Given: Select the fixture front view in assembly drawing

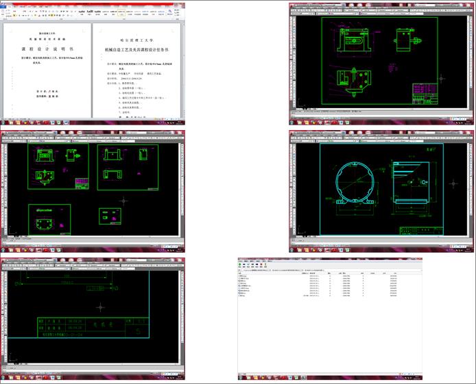Looking at the screenshot, I should pyautogui.click(x=355, y=40).
